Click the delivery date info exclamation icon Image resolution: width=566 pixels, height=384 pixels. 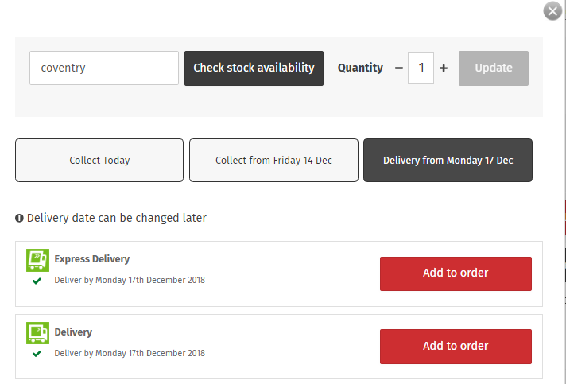coord(19,218)
